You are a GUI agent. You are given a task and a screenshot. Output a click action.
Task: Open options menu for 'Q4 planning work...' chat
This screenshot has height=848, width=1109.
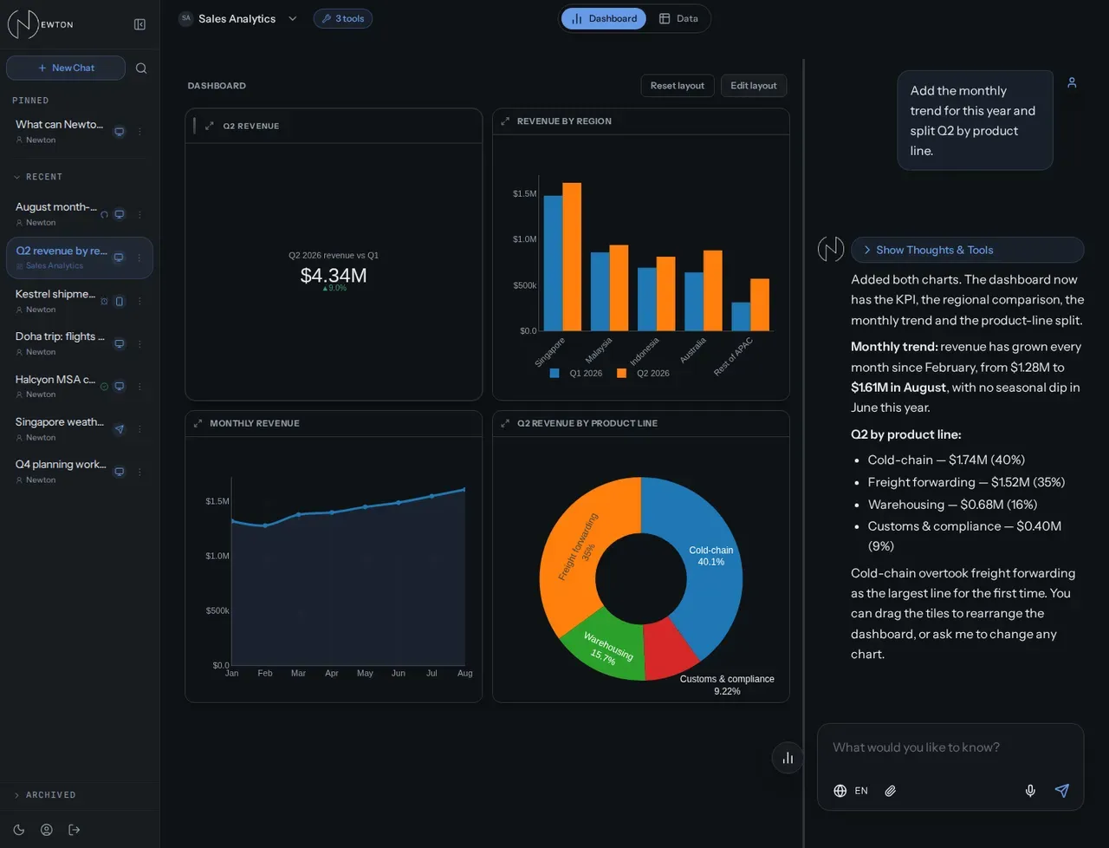(x=139, y=472)
